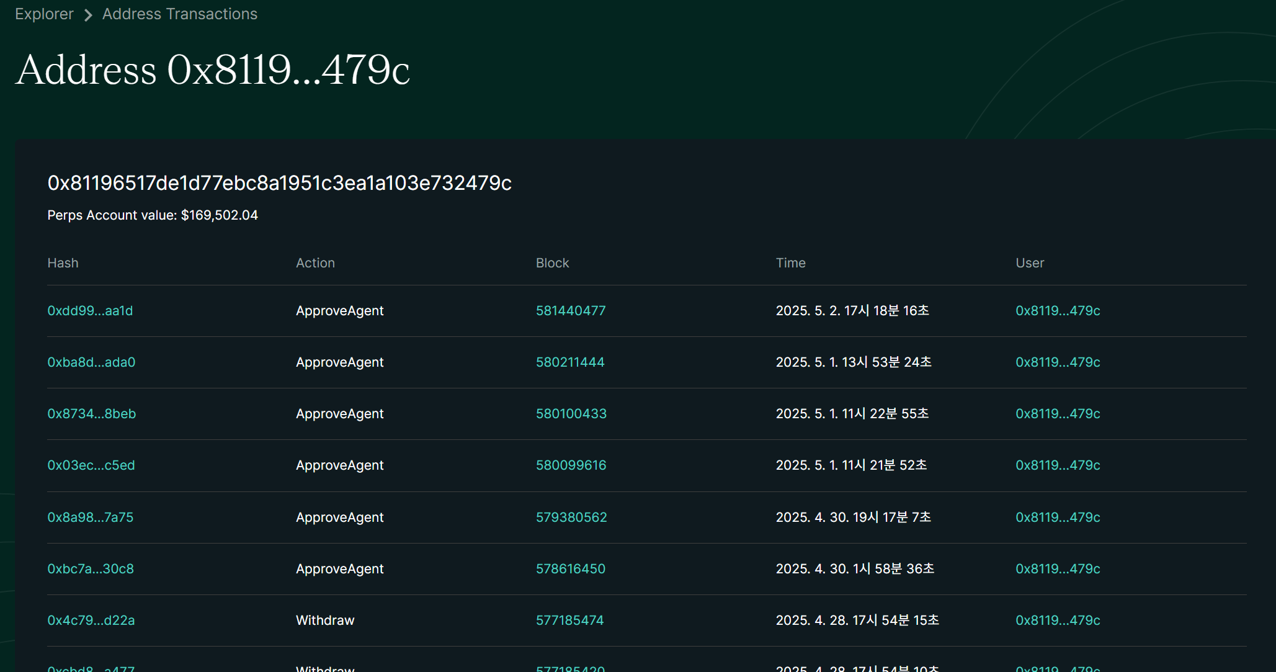Open transaction hash 0x03ec...c5ed
Screen dimensions: 1276x672
point(91,465)
